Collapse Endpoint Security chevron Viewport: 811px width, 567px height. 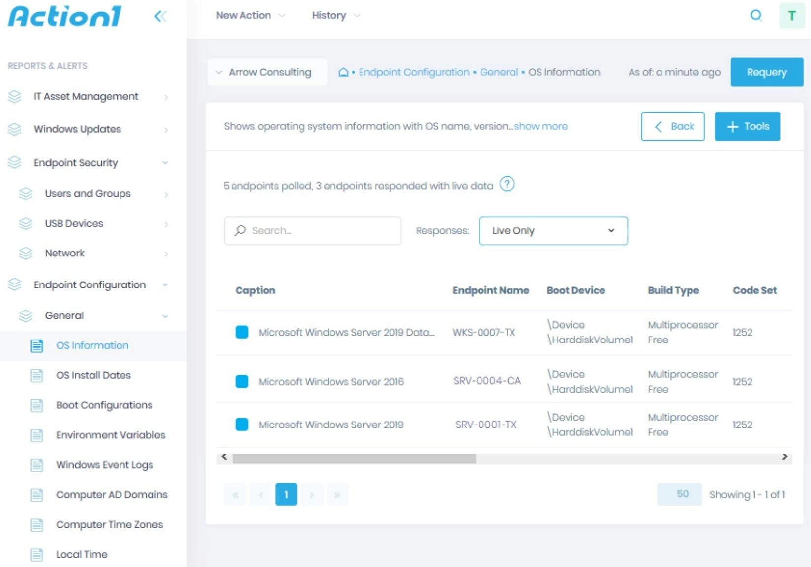point(165,163)
